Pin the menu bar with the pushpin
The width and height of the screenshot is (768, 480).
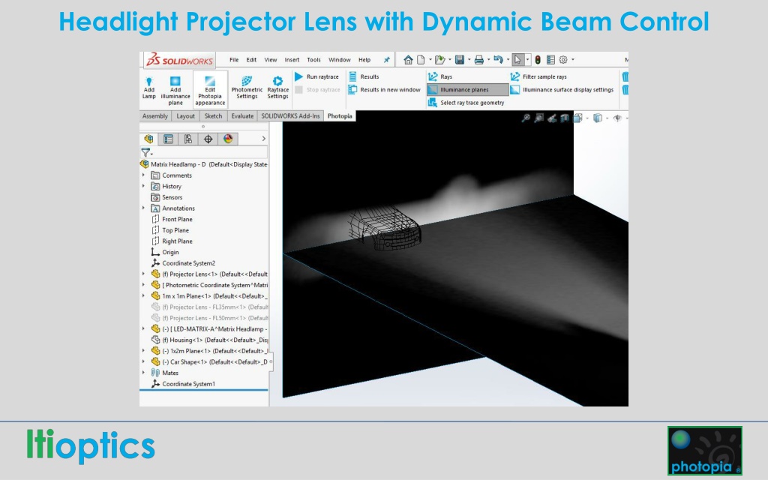pyautogui.click(x=386, y=60)
